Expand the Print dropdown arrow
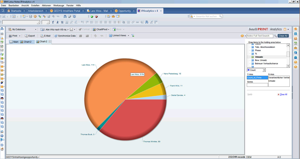Viewport: 300px width, 159px height. pos(20,36)
